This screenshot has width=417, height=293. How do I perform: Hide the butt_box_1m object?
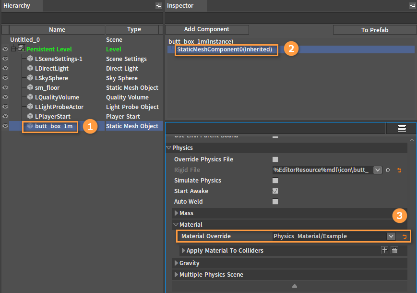tap(5, 126)
